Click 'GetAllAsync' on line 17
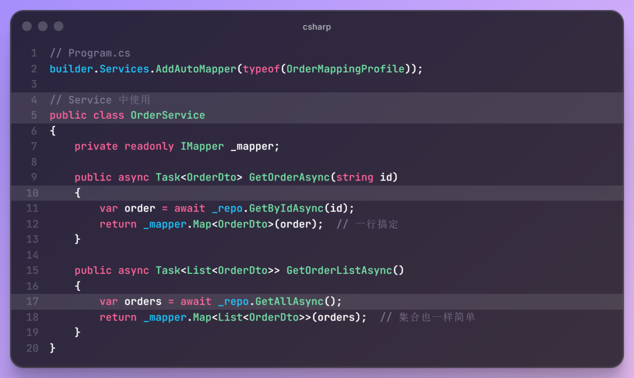This screenshot has width=634, height=378. click(289, 302)
